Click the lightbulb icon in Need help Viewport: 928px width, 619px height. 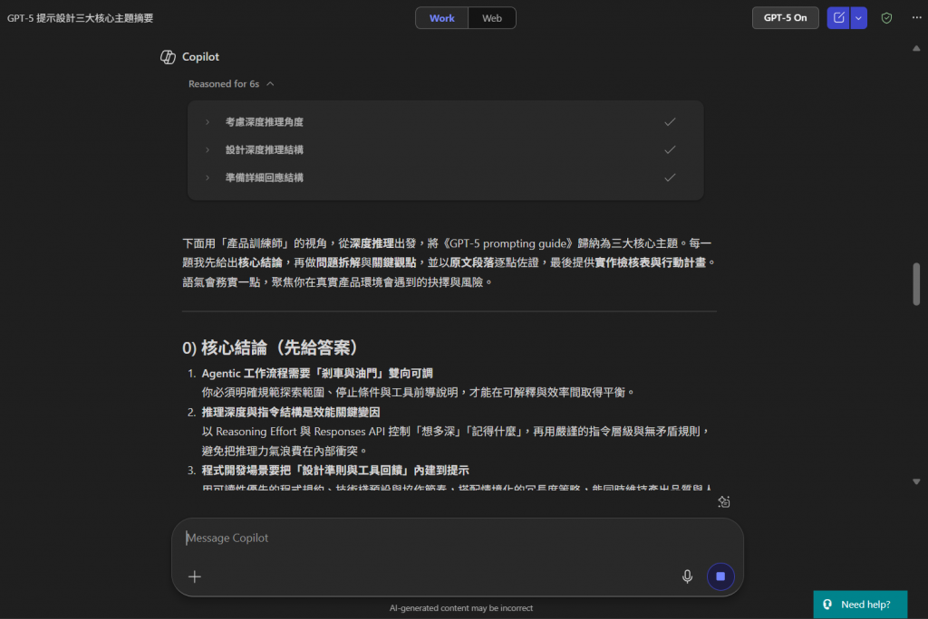(827, 605)
